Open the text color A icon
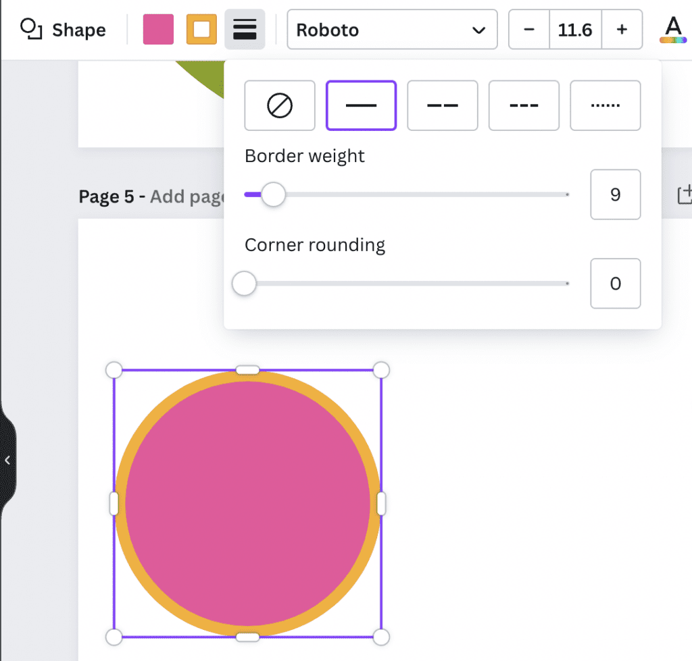Viewport: 692px width, 661px height. pyautogui.click(x=674, y=30)
